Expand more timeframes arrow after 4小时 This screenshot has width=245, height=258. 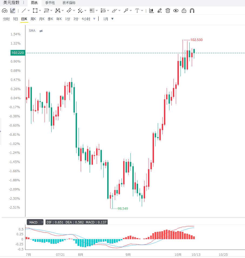click(x=94, y=19)
